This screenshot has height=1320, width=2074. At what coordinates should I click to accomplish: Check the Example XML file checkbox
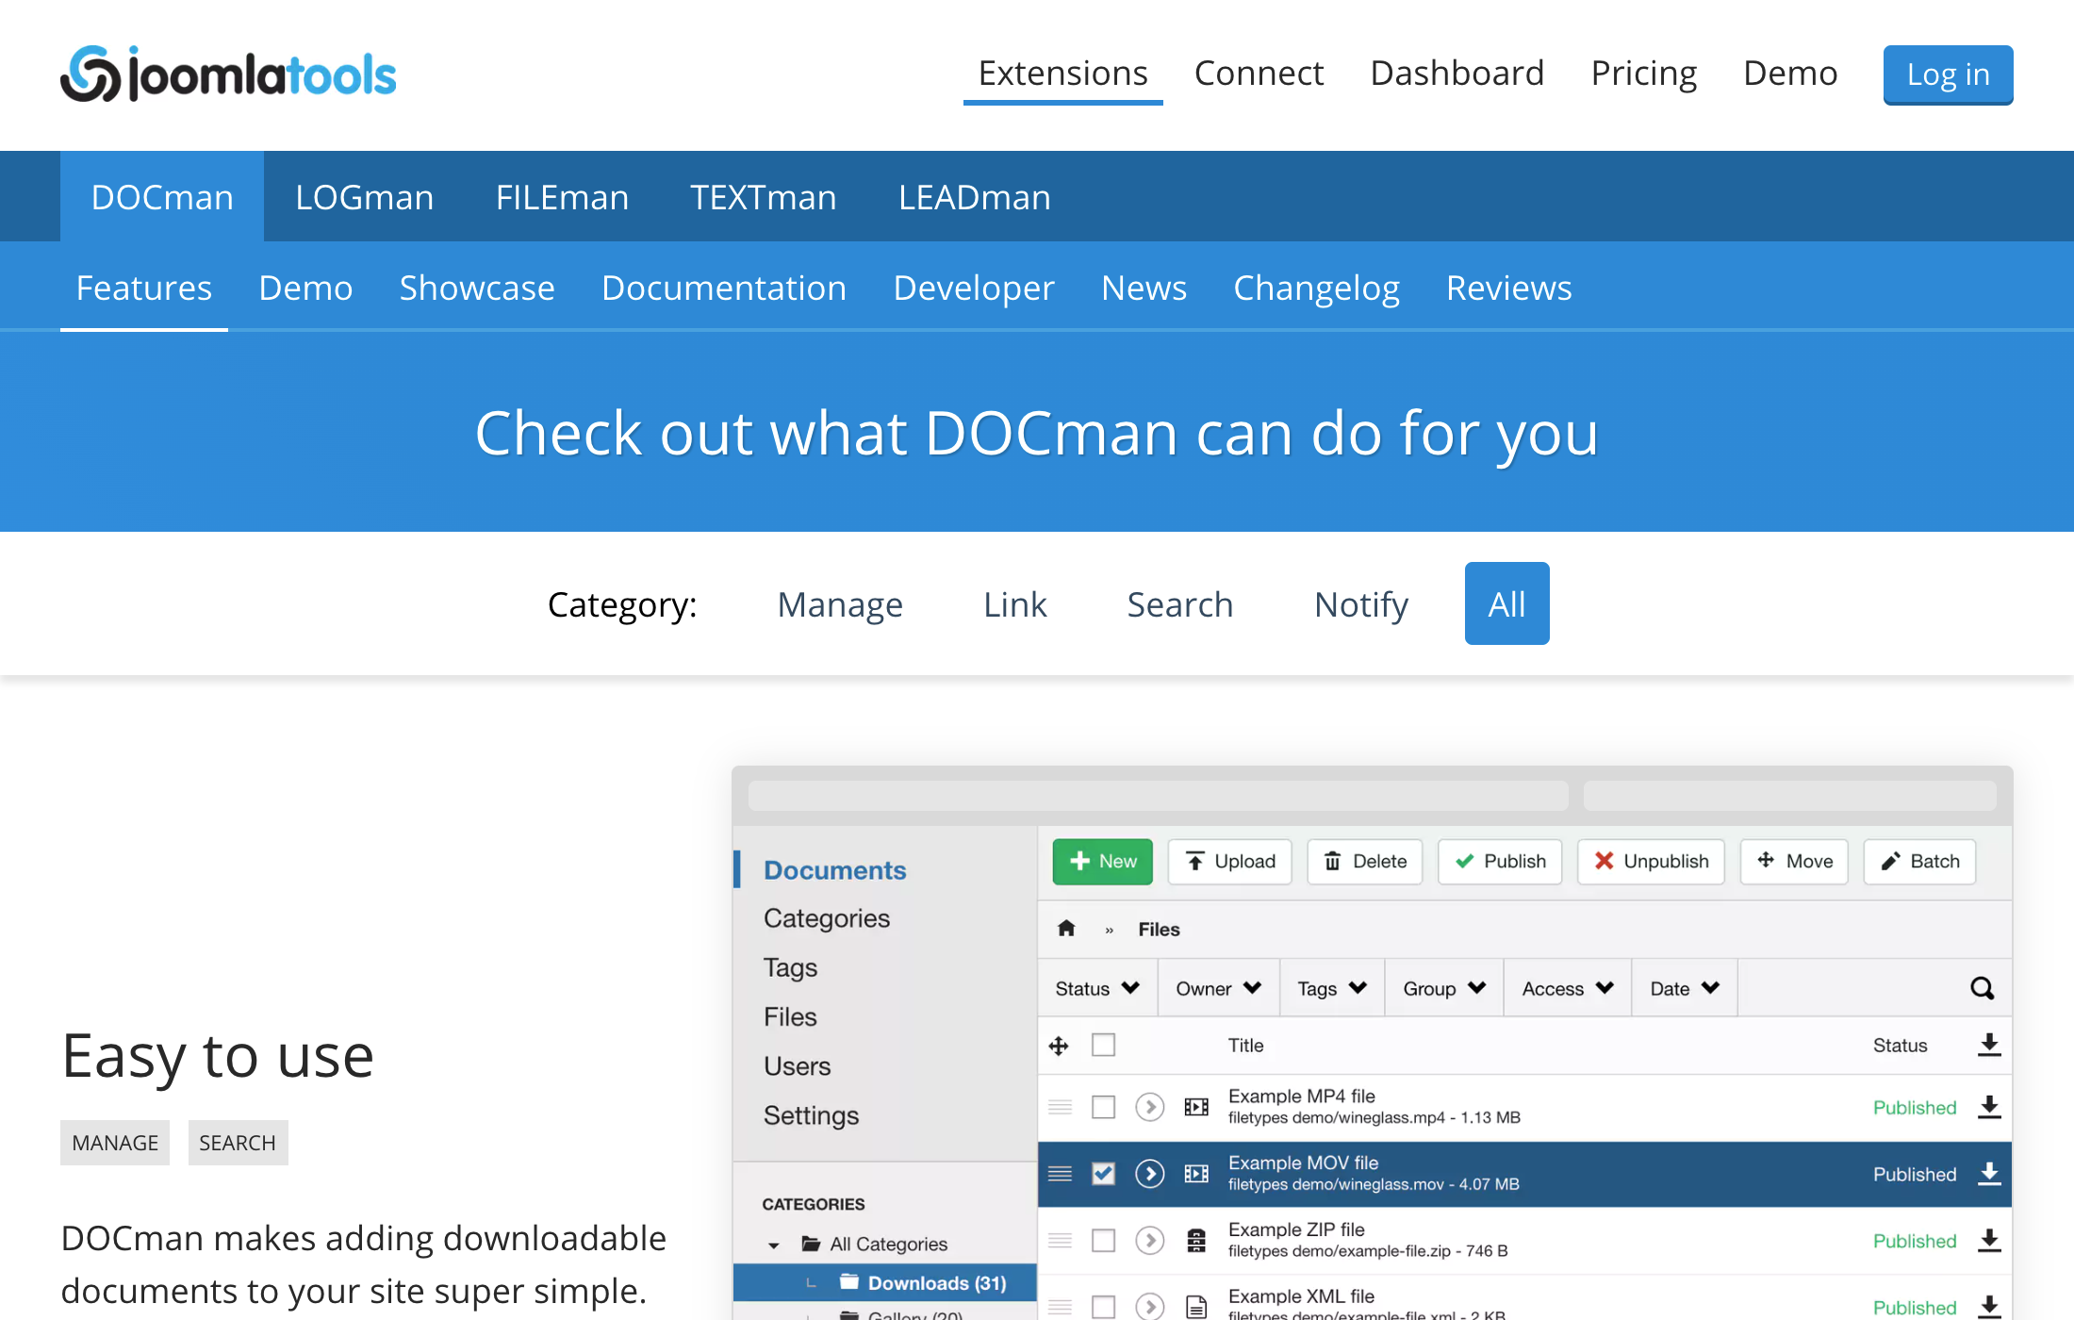(x=1103, y=1307)
